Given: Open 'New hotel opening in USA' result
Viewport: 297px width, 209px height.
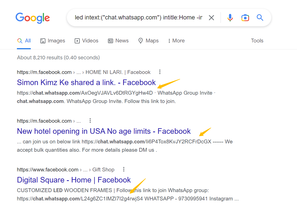Looking at the screenshot, I should click(104, 131).
